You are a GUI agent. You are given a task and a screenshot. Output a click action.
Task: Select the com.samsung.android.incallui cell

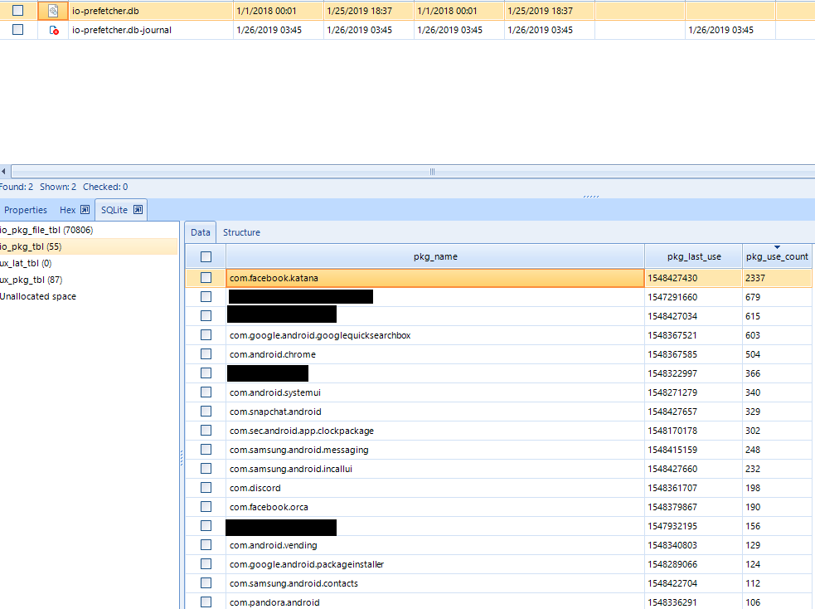pos(435,469)
